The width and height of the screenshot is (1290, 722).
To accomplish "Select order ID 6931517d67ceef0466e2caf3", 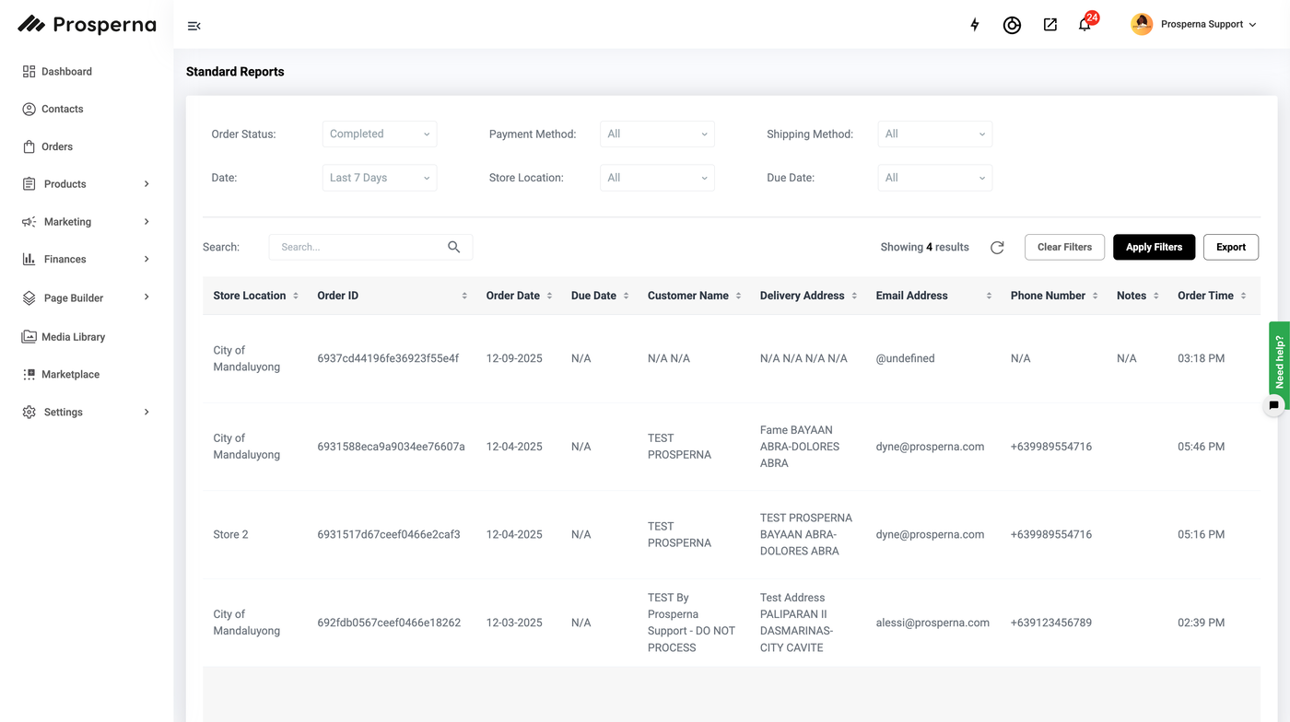I will click(389, 534).
